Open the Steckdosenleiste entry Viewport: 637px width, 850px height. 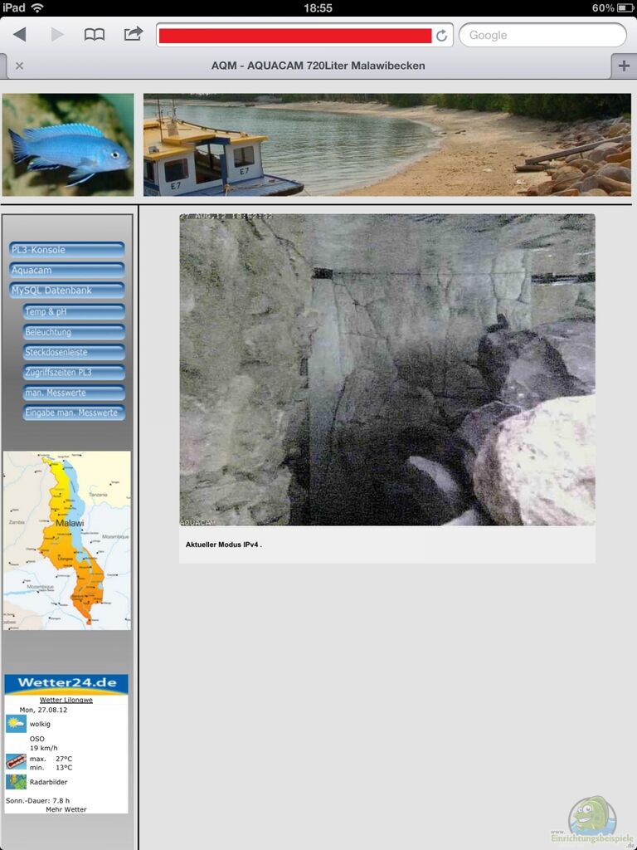[74, 352]
